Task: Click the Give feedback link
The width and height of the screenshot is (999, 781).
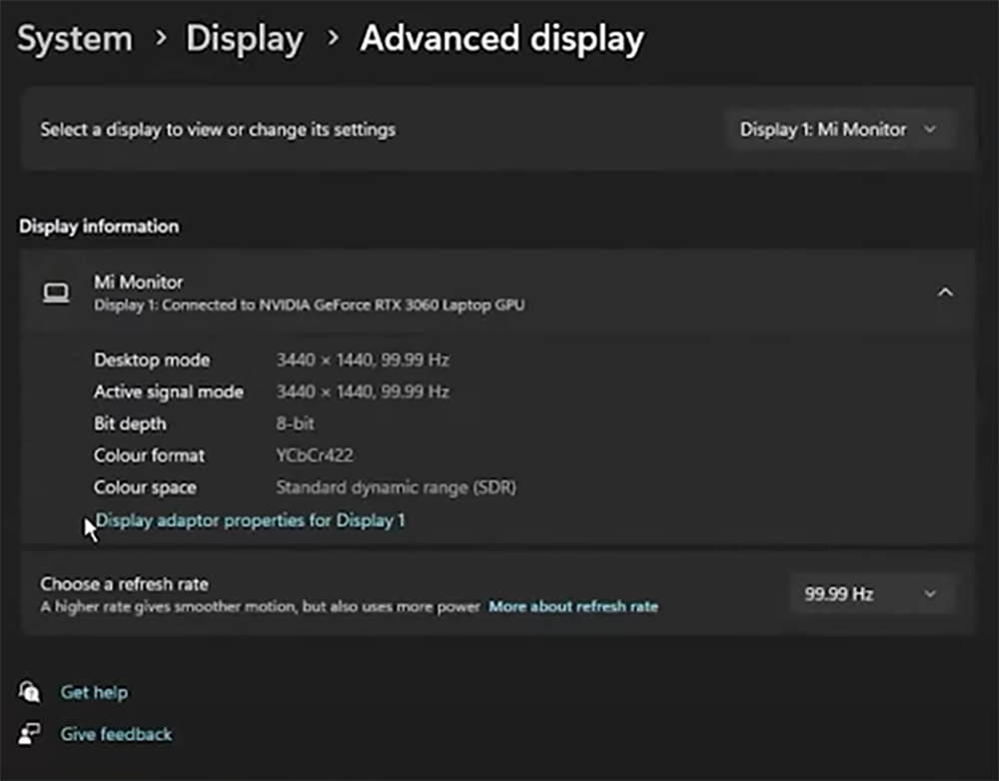Action: pyautogui.click(x=116, y=734)
